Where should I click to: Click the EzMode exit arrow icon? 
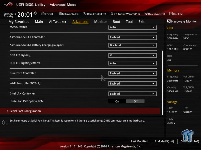[x=172, y=141]
